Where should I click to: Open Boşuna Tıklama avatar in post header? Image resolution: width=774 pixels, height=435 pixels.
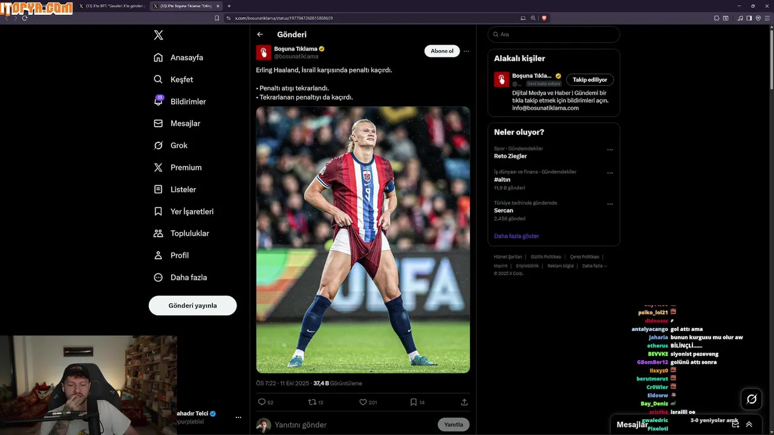[x=264, y=53]
